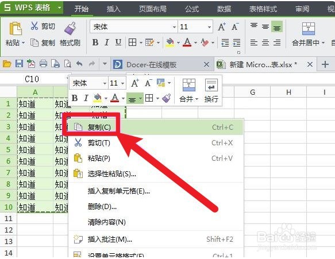Open font color dropdown in ribbon
Viewport: 335px width, 259px height.
pyautogui.click(x=195, y=42)
